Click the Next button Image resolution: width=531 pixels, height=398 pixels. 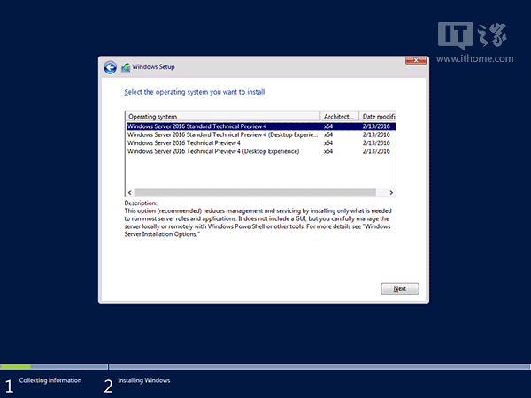(400, 288)
